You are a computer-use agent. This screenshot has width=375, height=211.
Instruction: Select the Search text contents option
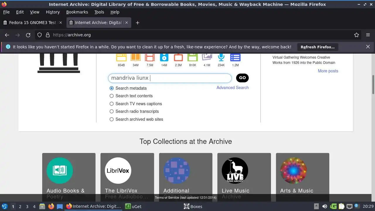tap(111, 96)
